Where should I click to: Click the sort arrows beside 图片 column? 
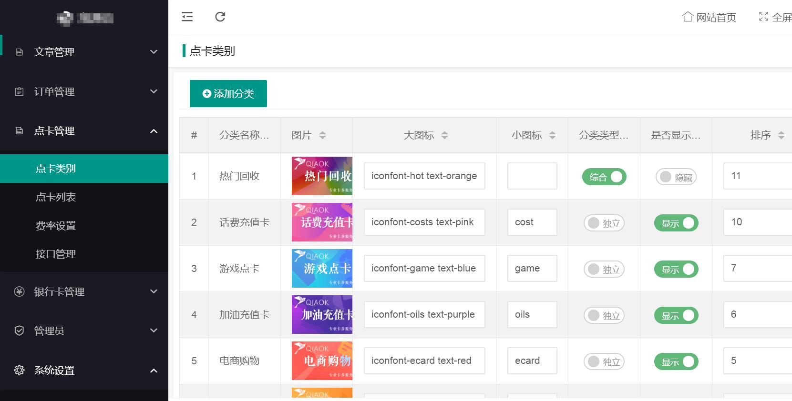[323, 135]
